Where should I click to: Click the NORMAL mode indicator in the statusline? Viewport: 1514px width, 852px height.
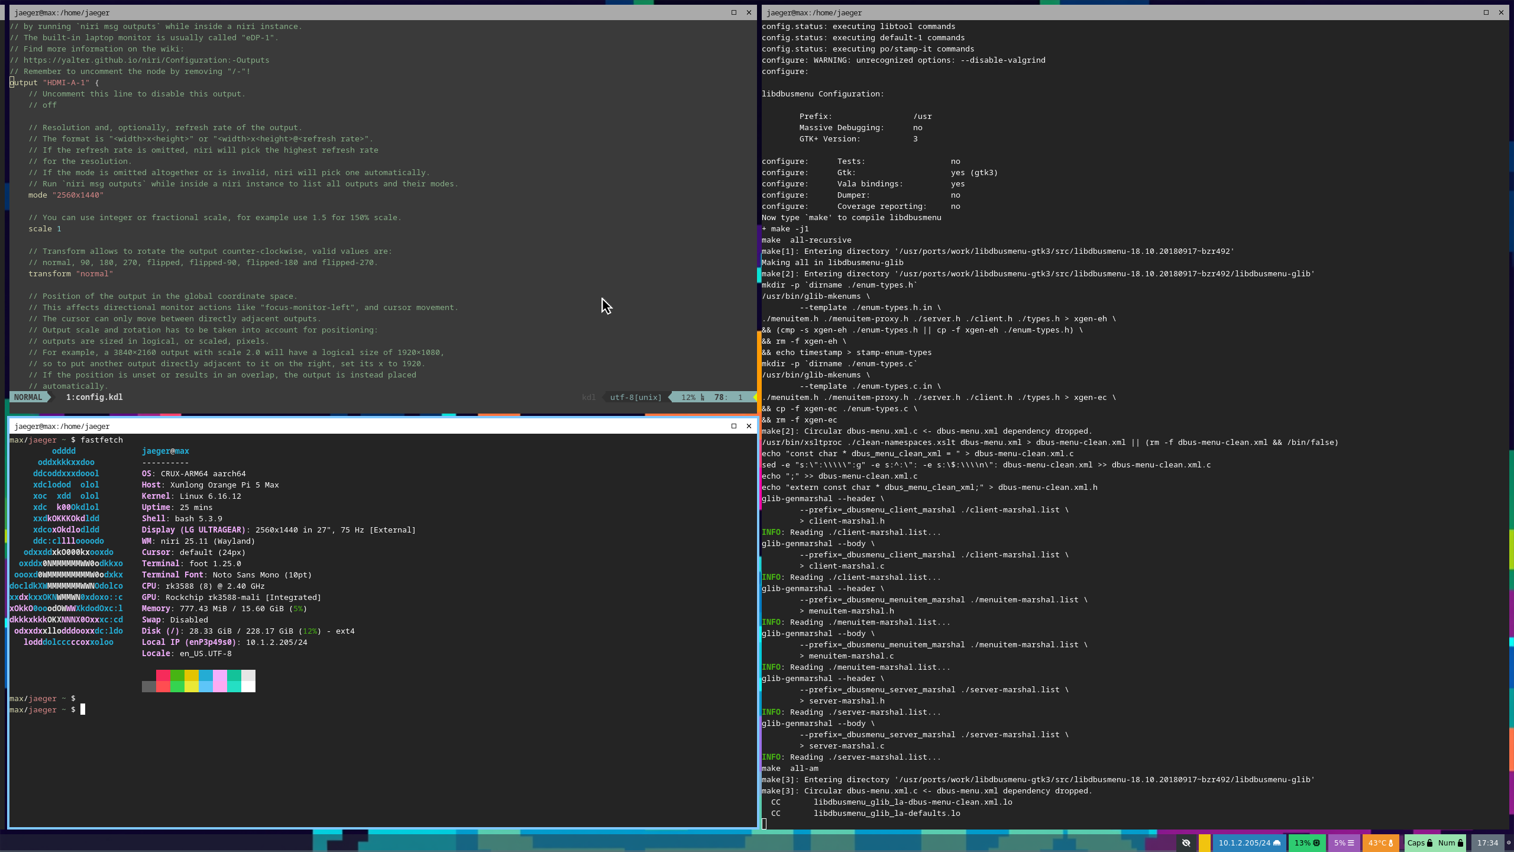(28, 397)
